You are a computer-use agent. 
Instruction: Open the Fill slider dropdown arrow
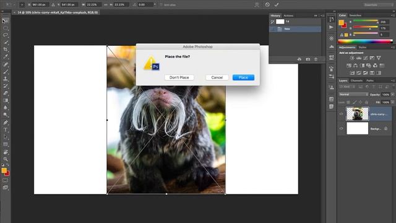click(393, 102)
